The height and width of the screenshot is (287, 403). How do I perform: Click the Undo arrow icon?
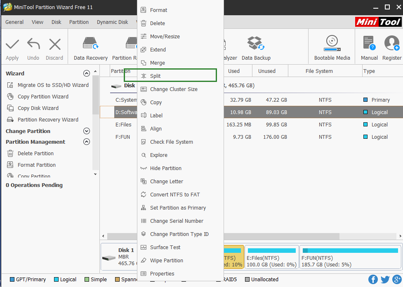tap(33, 44)
